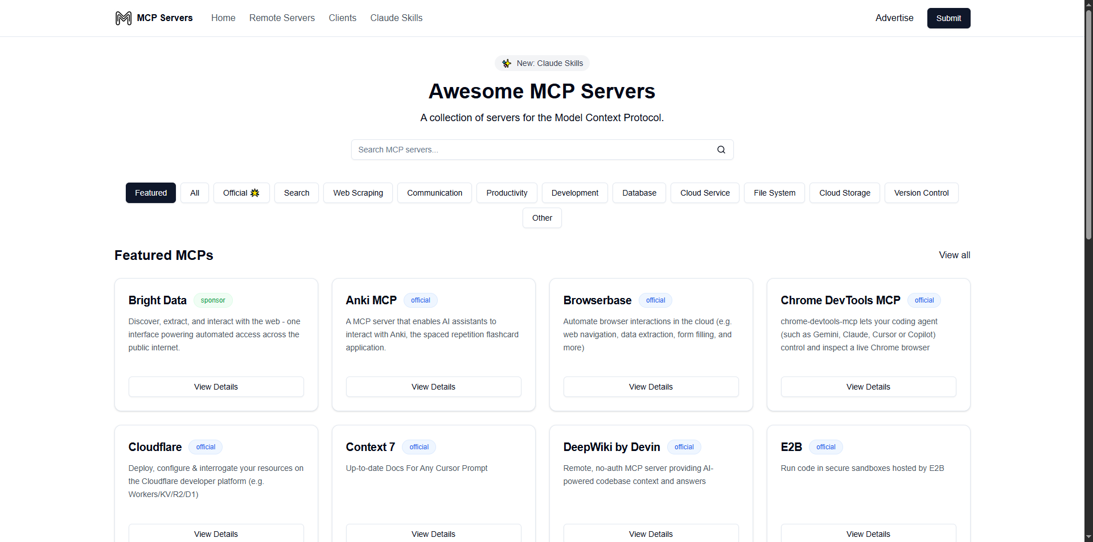Select the Database category filter
This screenshot has width=1093, height=542.
click(x=639, y=193)
